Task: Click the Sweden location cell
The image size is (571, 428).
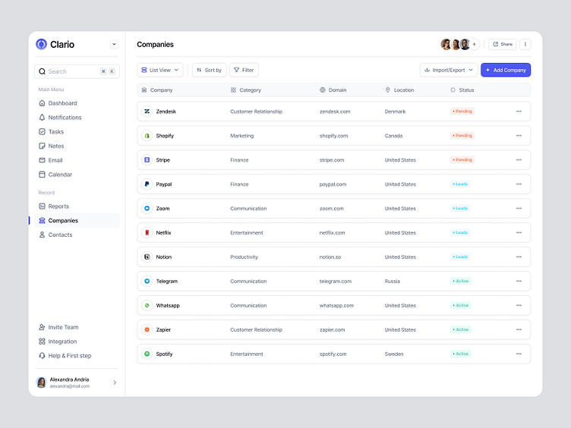Action: point(394,354)
